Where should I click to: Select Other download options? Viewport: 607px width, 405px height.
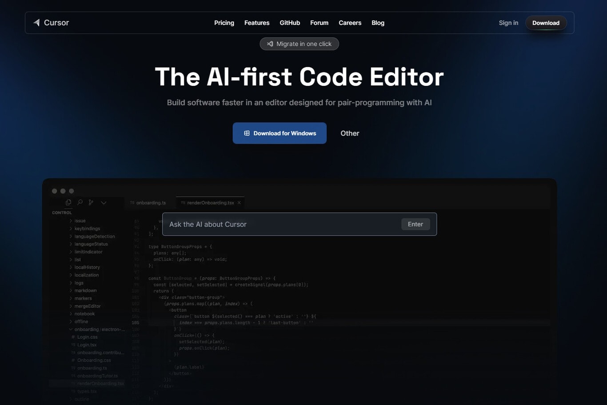[x=350, y=133]
